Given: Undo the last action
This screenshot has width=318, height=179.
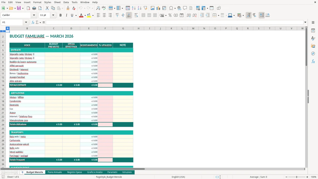Looking at the screenshot, I should coord(81,8).
